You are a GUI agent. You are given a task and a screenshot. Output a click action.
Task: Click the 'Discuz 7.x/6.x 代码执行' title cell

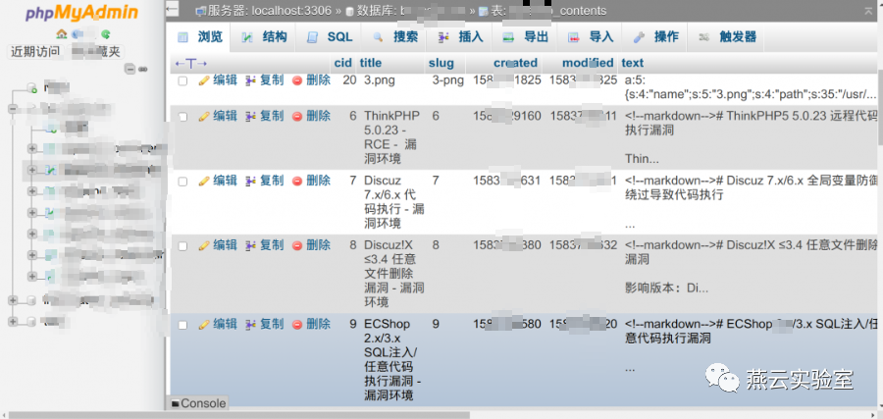[391, 202]
